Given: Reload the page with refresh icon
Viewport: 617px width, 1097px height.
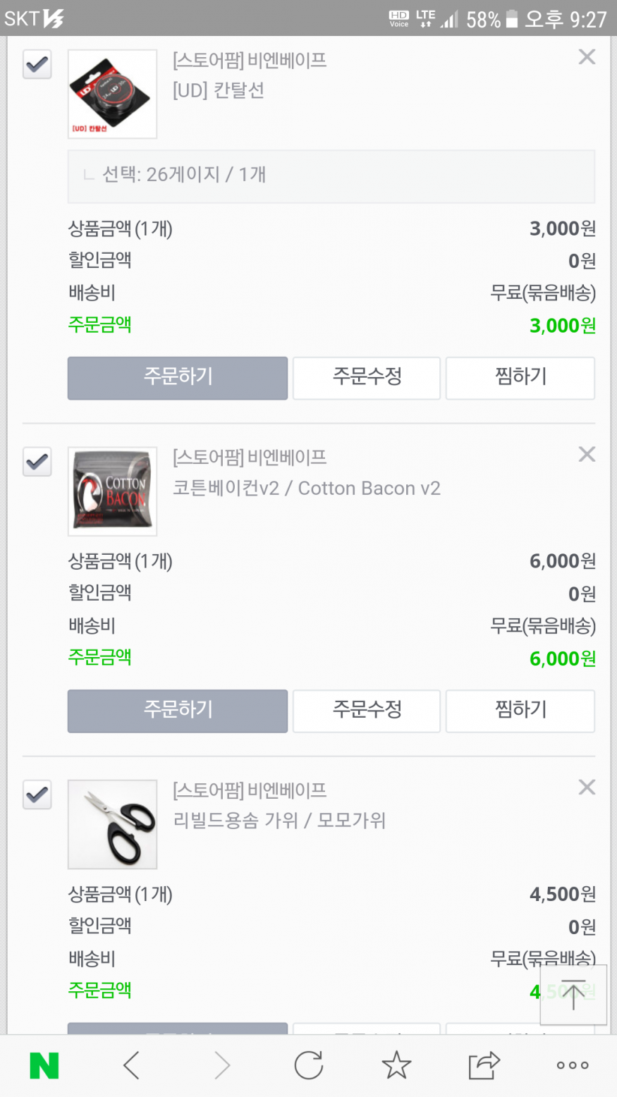Looking at the screenshot, I should [309, 1066].
